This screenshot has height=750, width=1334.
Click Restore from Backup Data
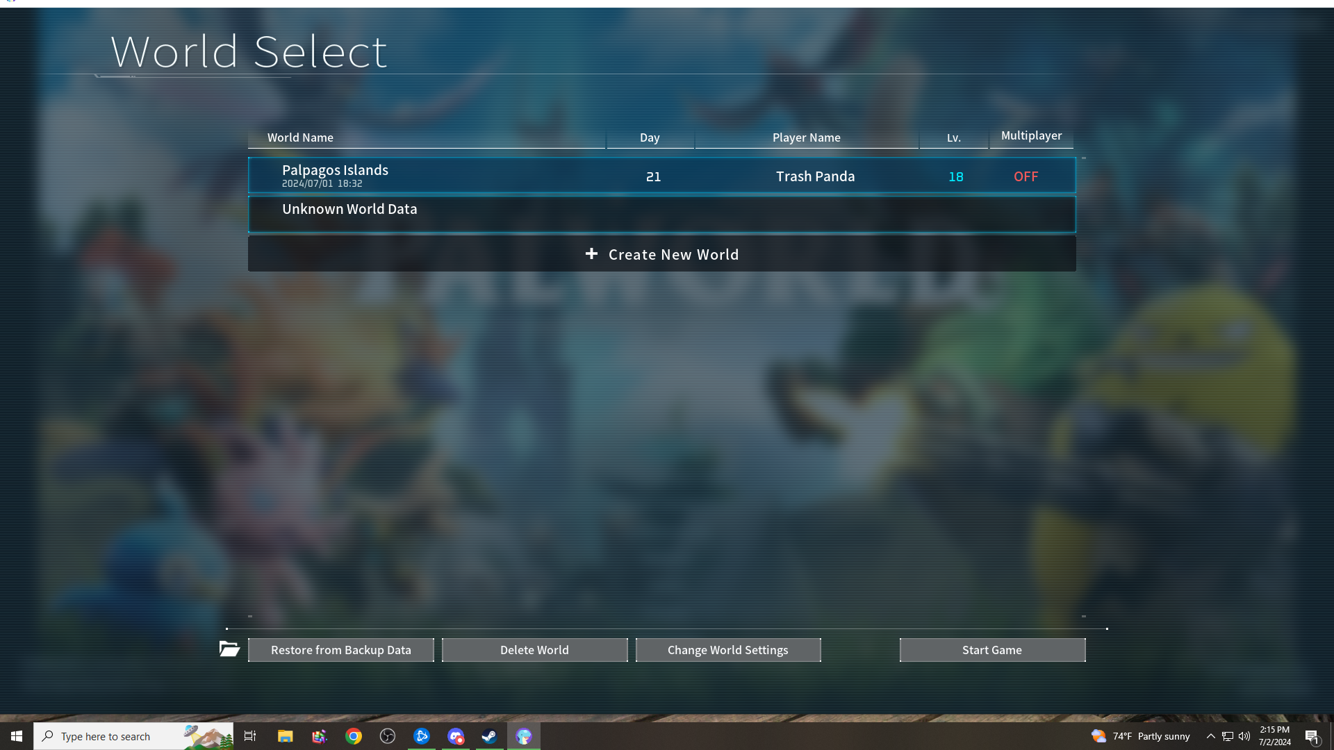pyautogui.click(x=340, y=650)
